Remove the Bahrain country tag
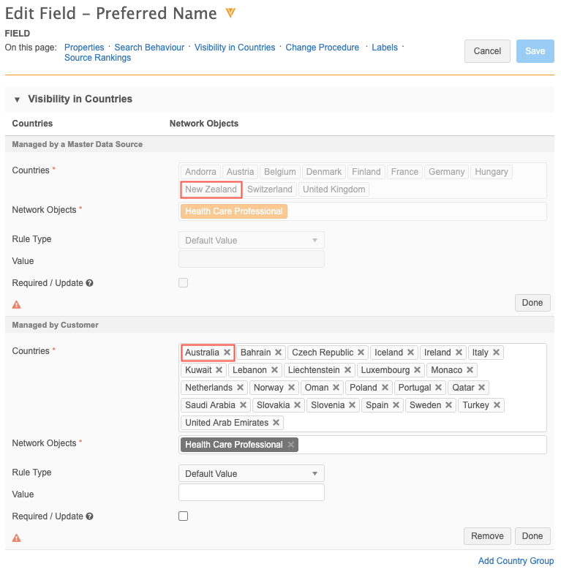Viewport: 561px width, 572px height. [x=278, y=353]
